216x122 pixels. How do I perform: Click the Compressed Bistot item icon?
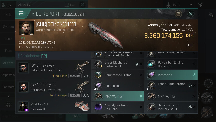[x=98, y=75]
